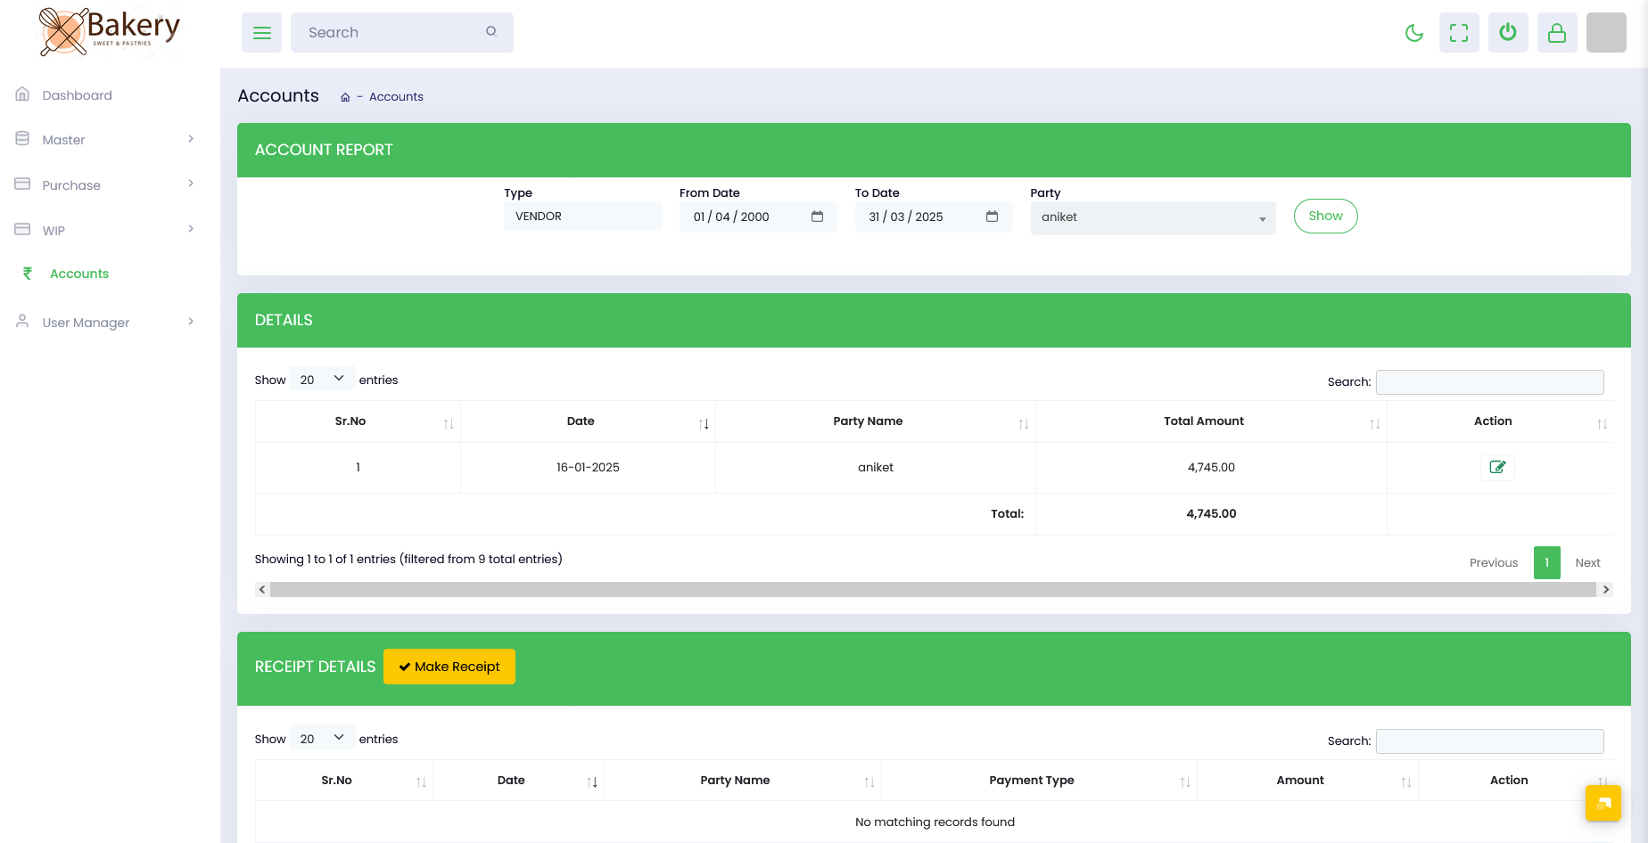
Task: Click the search magnifier icon
Action: click(490, 31)
